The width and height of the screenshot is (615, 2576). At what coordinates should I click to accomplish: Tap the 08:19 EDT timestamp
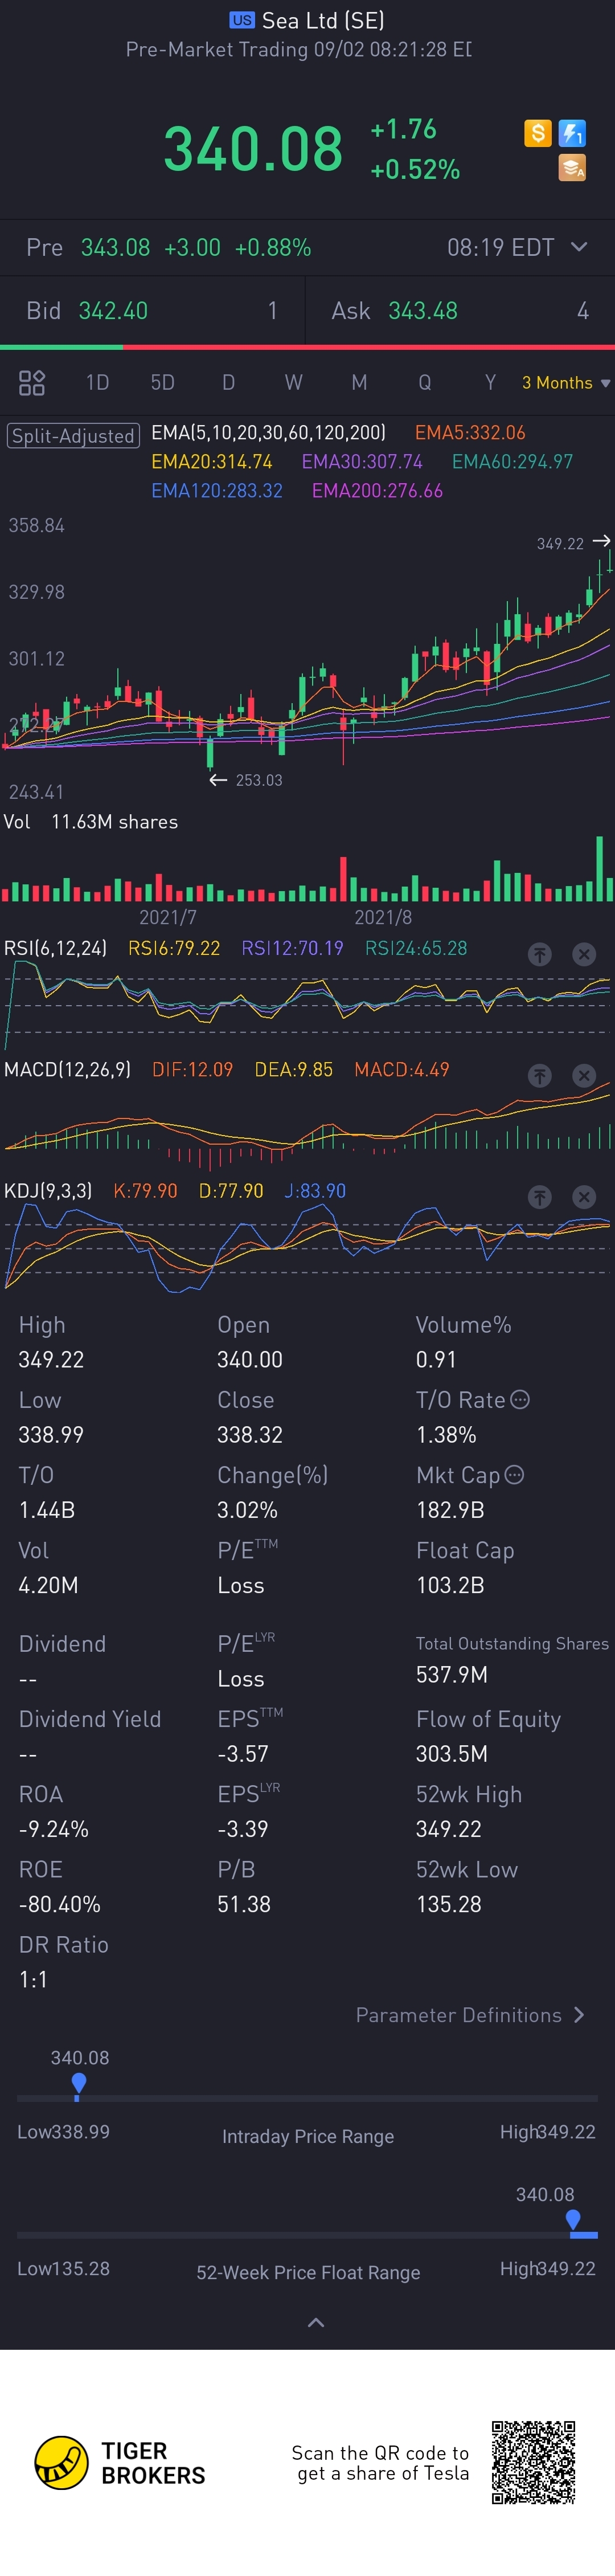pos(500,247)
